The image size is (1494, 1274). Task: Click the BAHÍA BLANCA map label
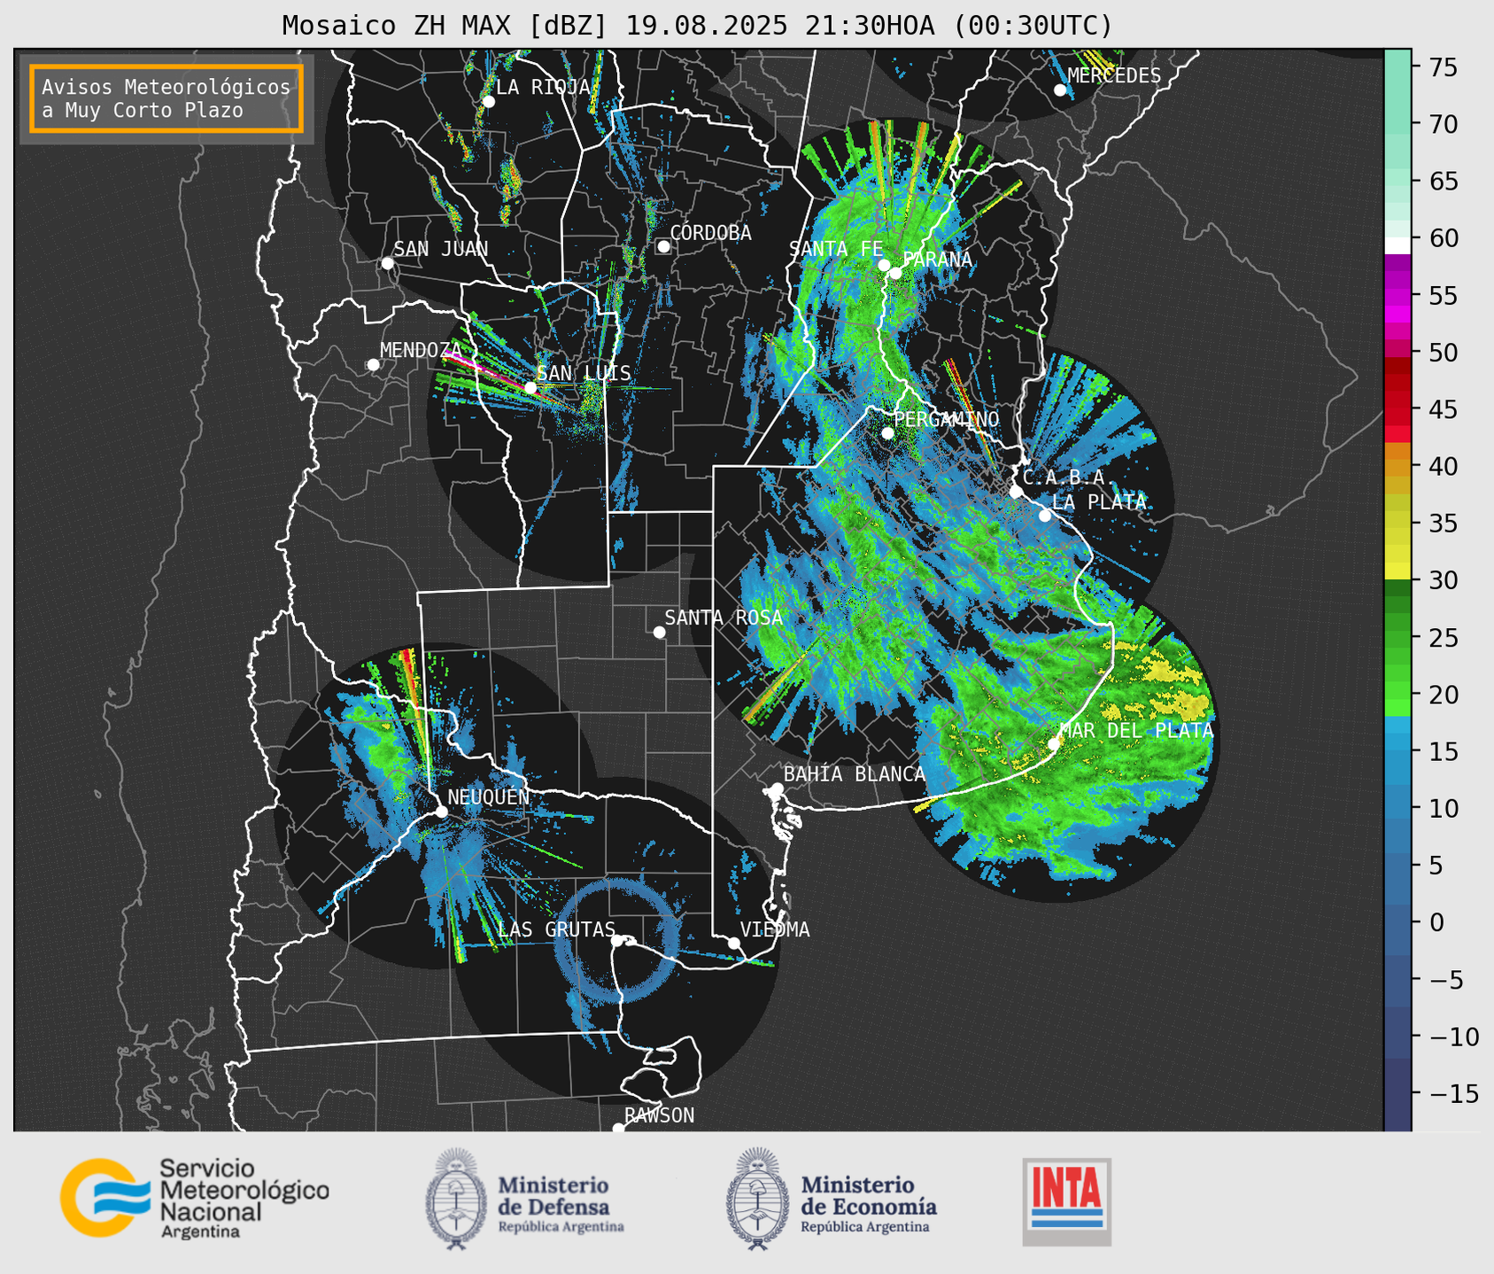(855, 774)
